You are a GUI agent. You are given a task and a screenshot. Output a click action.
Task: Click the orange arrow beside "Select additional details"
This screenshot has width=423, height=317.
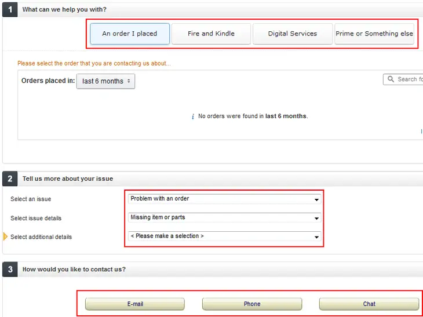(6, 236)
